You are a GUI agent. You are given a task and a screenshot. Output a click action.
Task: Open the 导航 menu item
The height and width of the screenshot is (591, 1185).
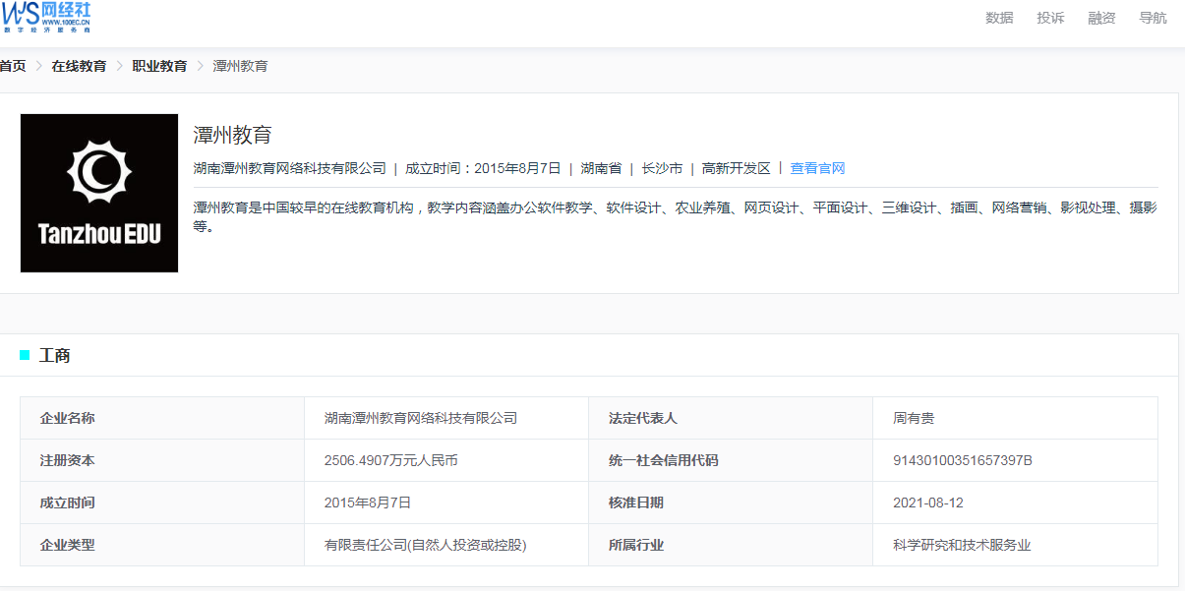(x=1153, y=18)
